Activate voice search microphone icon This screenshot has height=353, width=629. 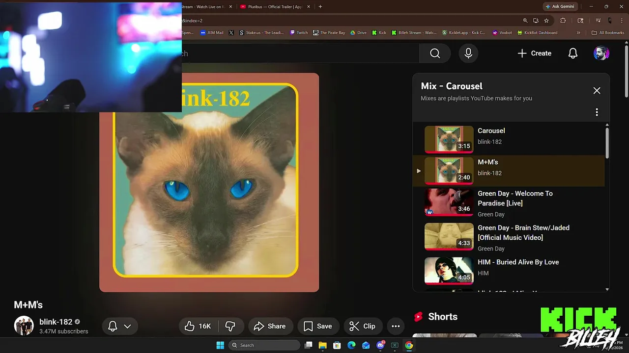point(468,53)
